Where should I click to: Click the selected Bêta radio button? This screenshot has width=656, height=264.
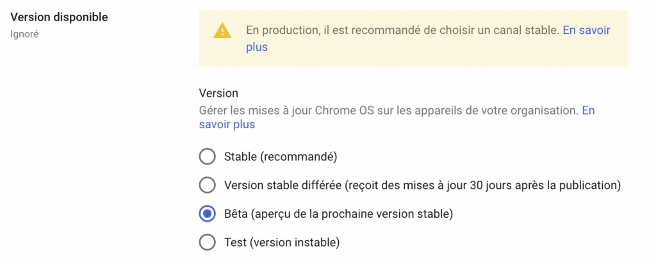point(207,214)
